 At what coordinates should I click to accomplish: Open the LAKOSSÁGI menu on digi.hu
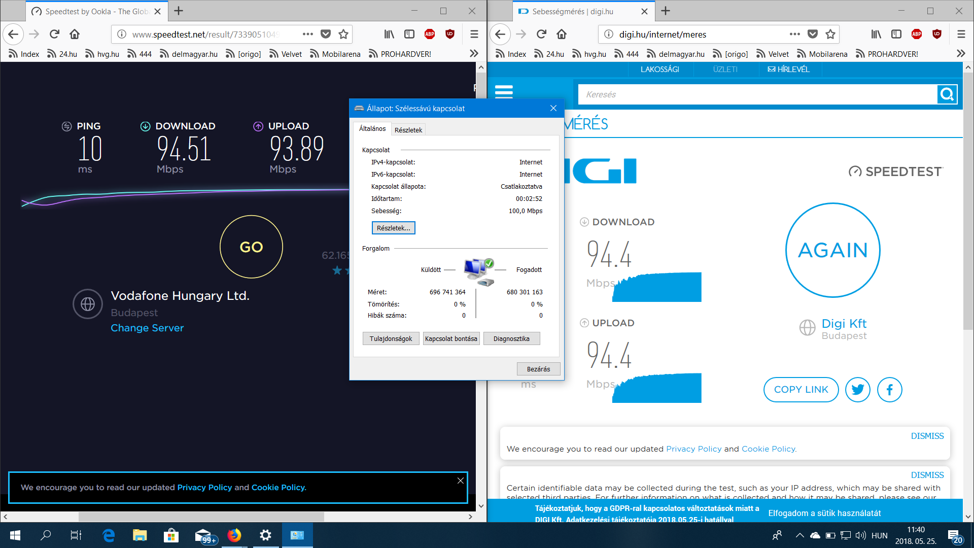click(659, 69)
